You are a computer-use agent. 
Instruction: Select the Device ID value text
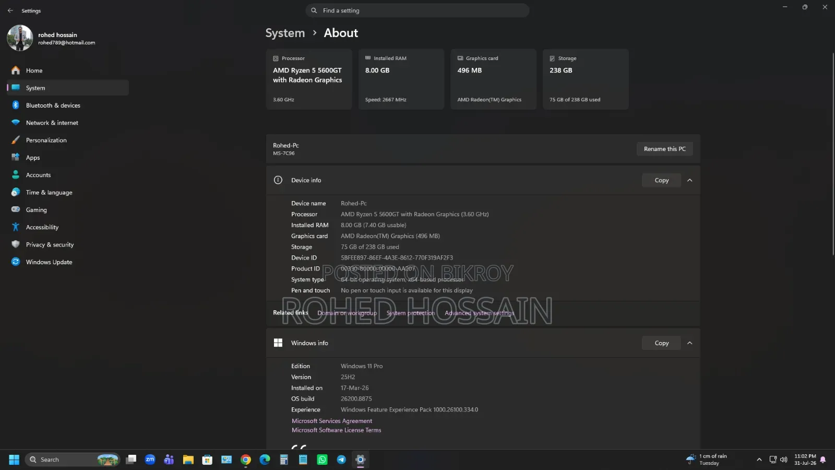coord(397,258)
